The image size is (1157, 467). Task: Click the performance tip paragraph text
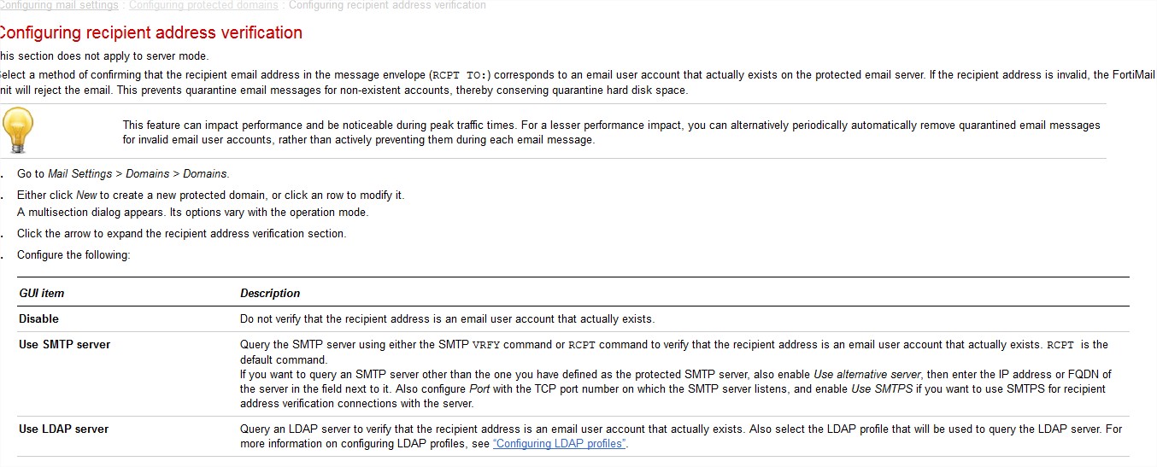click(x=611, y=132)
